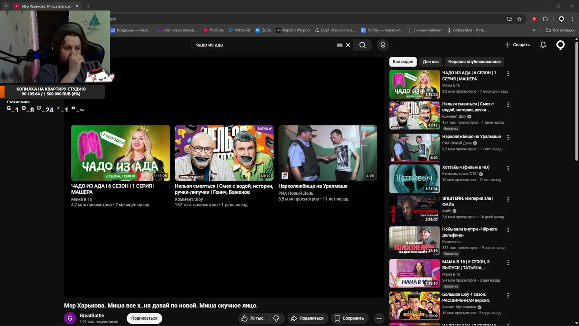Open the YouTube bookmark in bookmarks bar
The height and width of the screenshot is (326, 579).
click(x=214, y=30)
